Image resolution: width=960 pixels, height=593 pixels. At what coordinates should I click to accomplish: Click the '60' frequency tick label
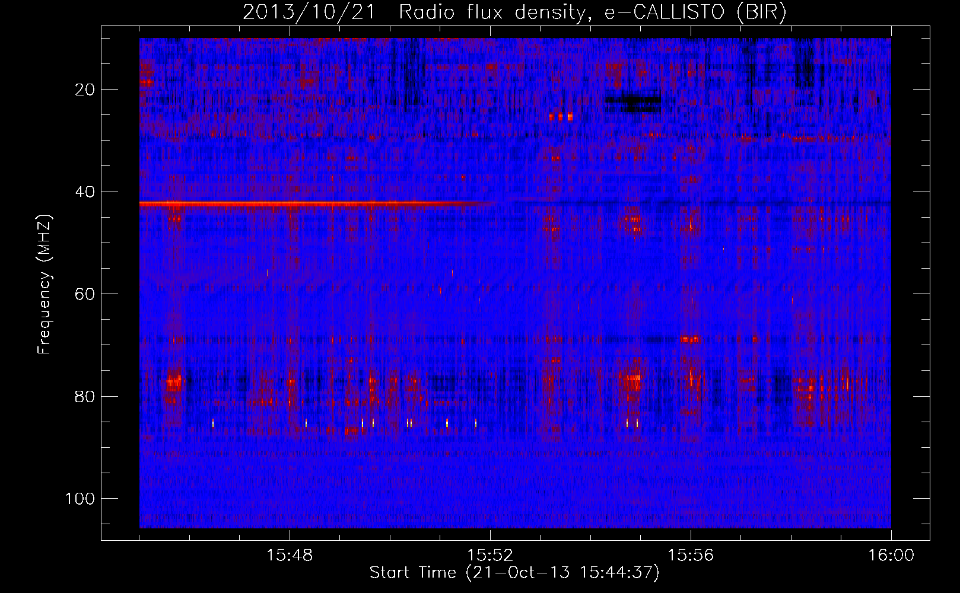click(85, 294)
